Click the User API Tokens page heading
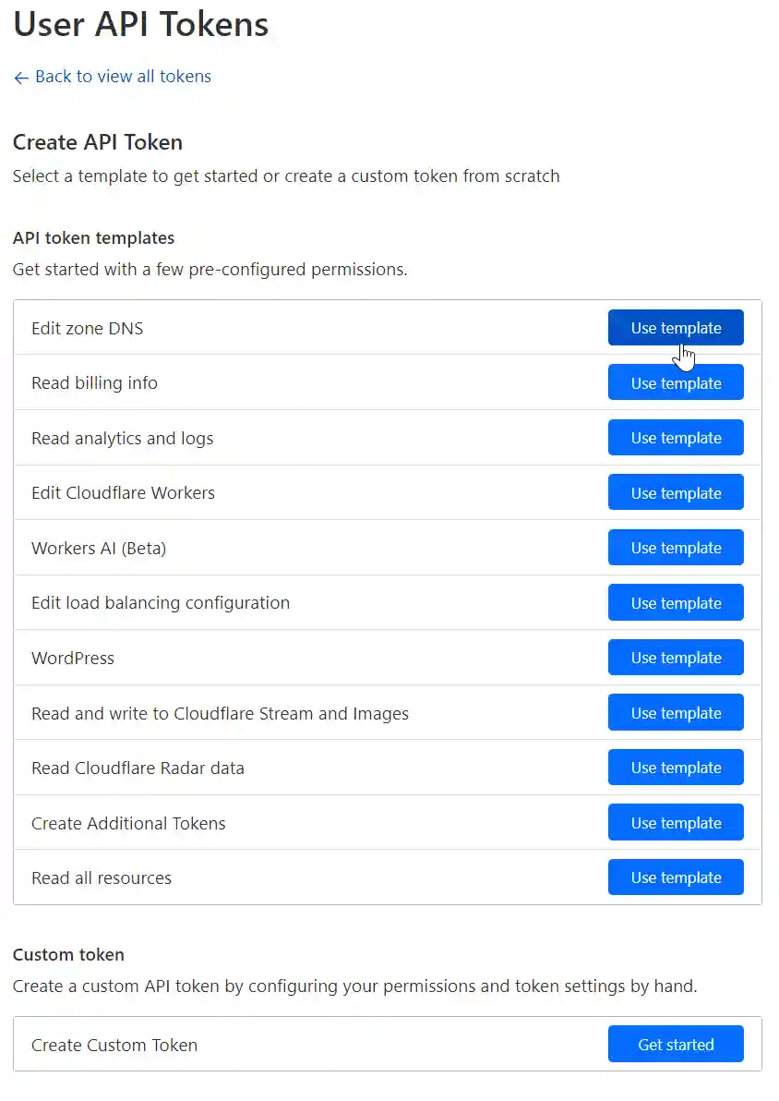The height and width of the screenshot is (1101, 779). (x=140, y=25)
